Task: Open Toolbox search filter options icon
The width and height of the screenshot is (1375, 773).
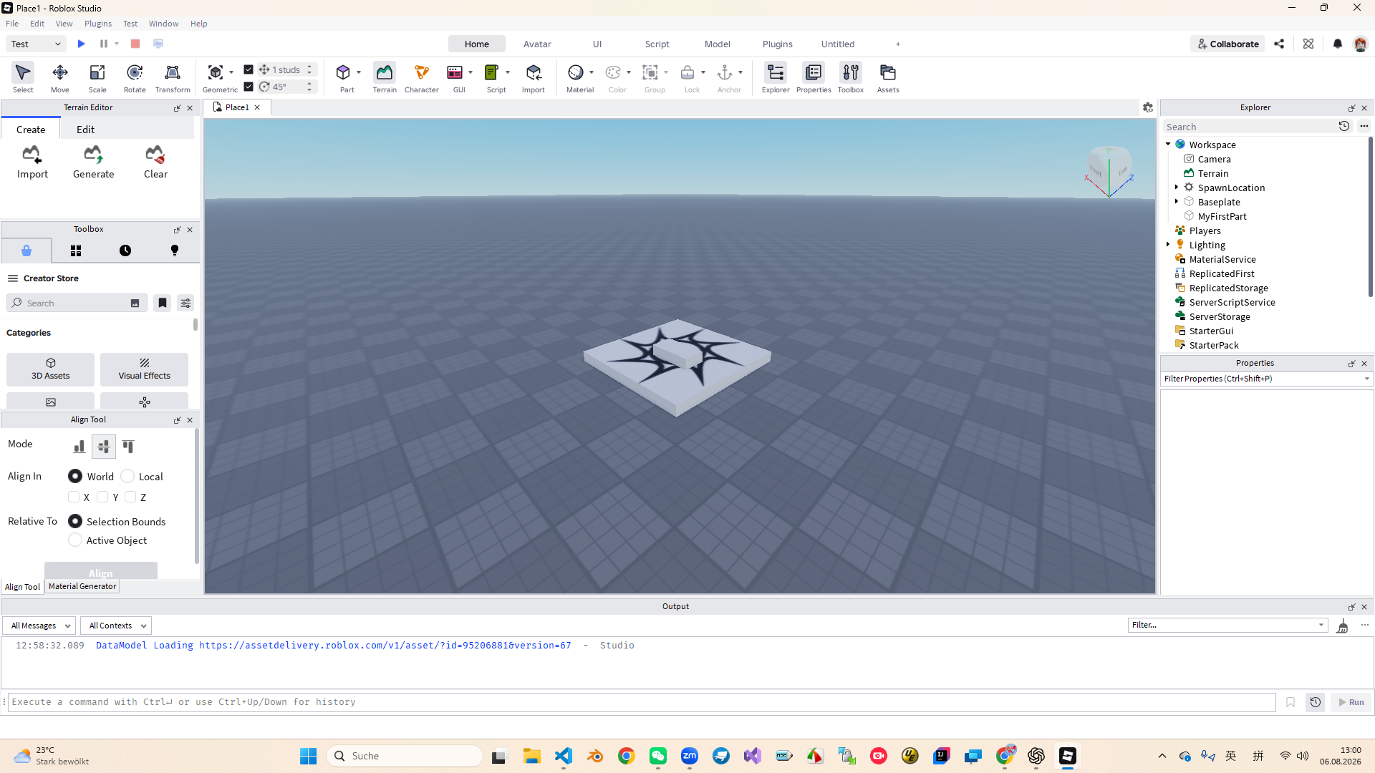Action: (185, 303)
